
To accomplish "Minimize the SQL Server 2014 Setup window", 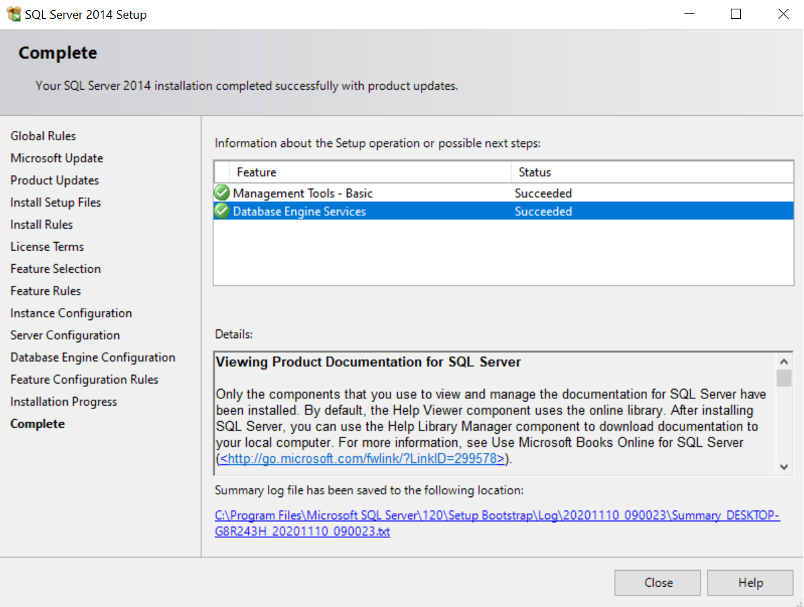I will pos(689,14).
